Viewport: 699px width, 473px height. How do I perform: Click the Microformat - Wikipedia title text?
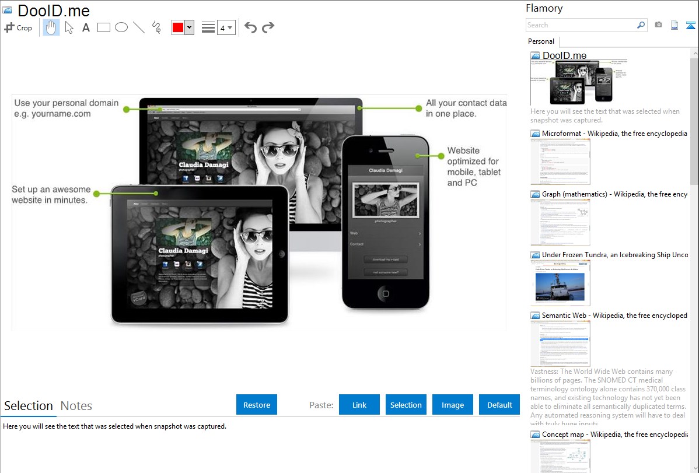[x=614, y=134]
